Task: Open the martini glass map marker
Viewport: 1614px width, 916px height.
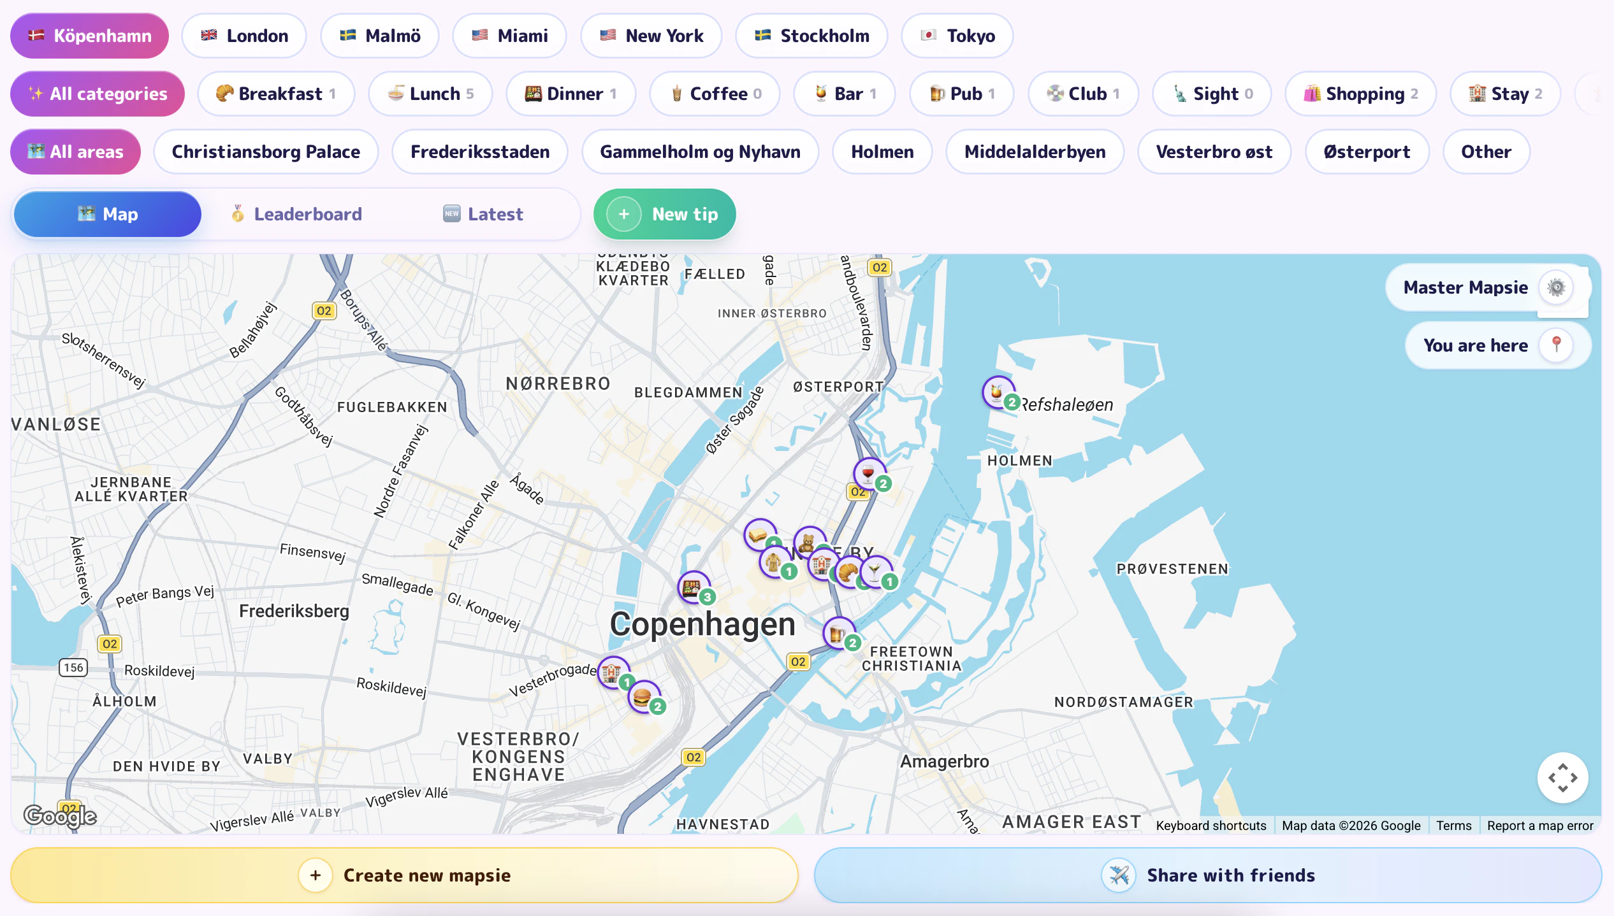Action: pyautogui.click(x=876, y=571)
